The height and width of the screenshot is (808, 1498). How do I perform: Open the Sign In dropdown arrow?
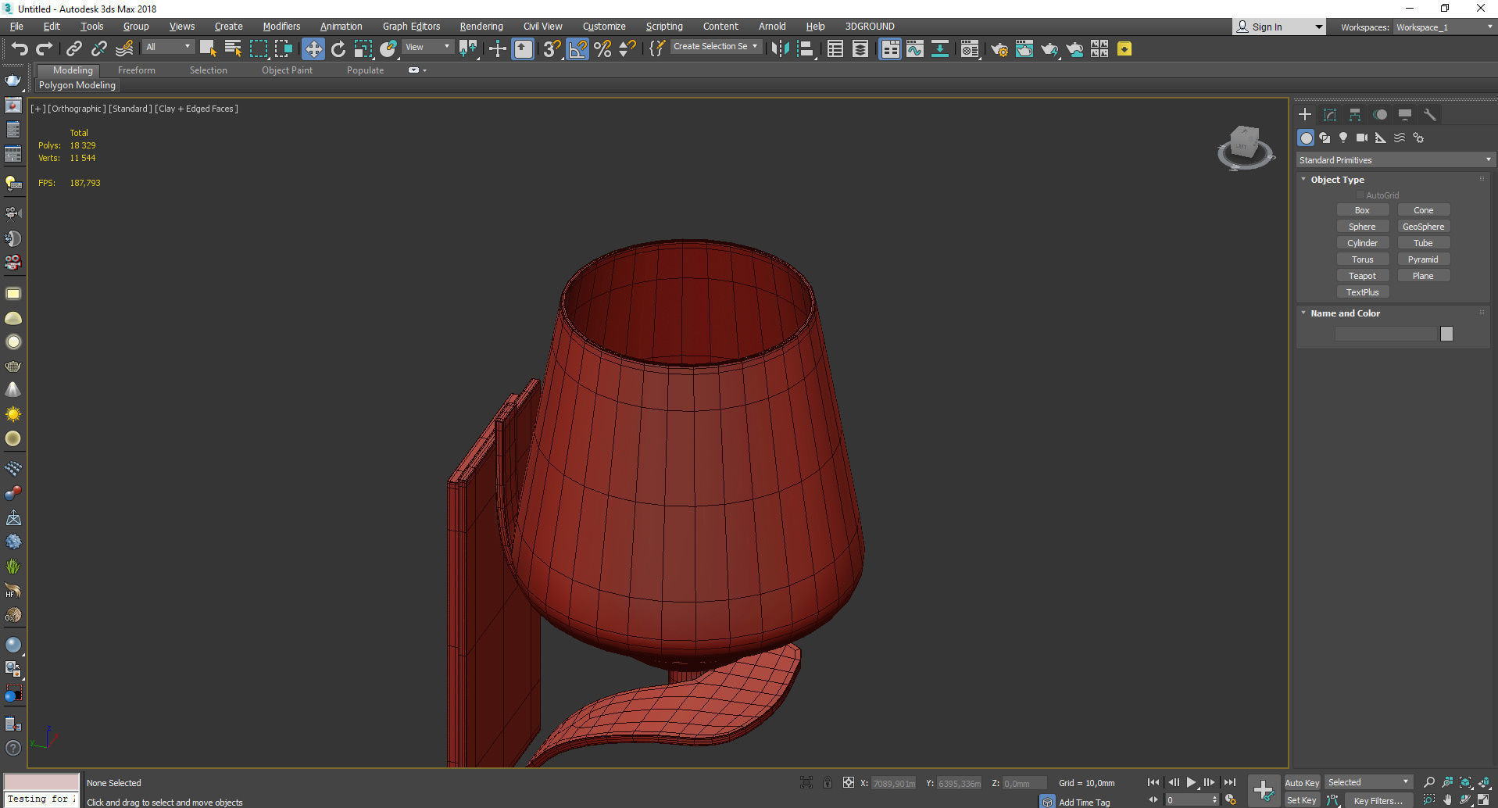tap(1319, 27)
